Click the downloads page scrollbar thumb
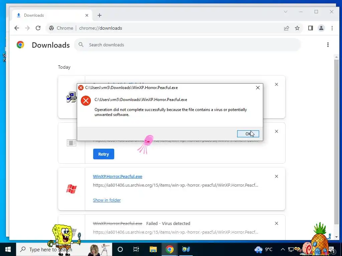Image resolution: width=342 pixels, height=256 pixels. pos(336,141)
